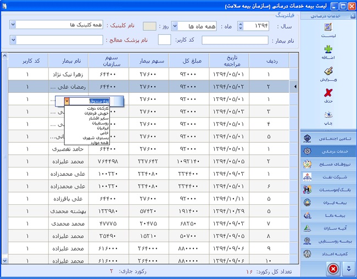Decrease the سال (year) value with the down arrow
The image size is (357, 279).
pos(241,28)
